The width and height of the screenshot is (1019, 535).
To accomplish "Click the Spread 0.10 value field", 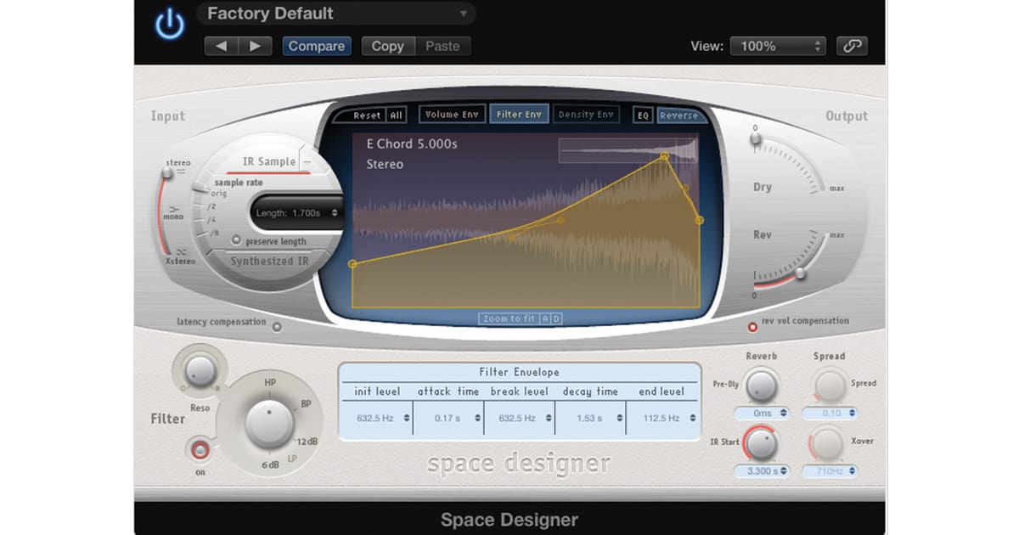I will pyautogui.click(x=830, y=413).
